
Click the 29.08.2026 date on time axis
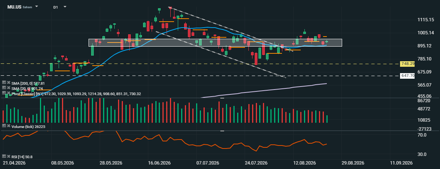pyautogui.click(x=353, y=163)
